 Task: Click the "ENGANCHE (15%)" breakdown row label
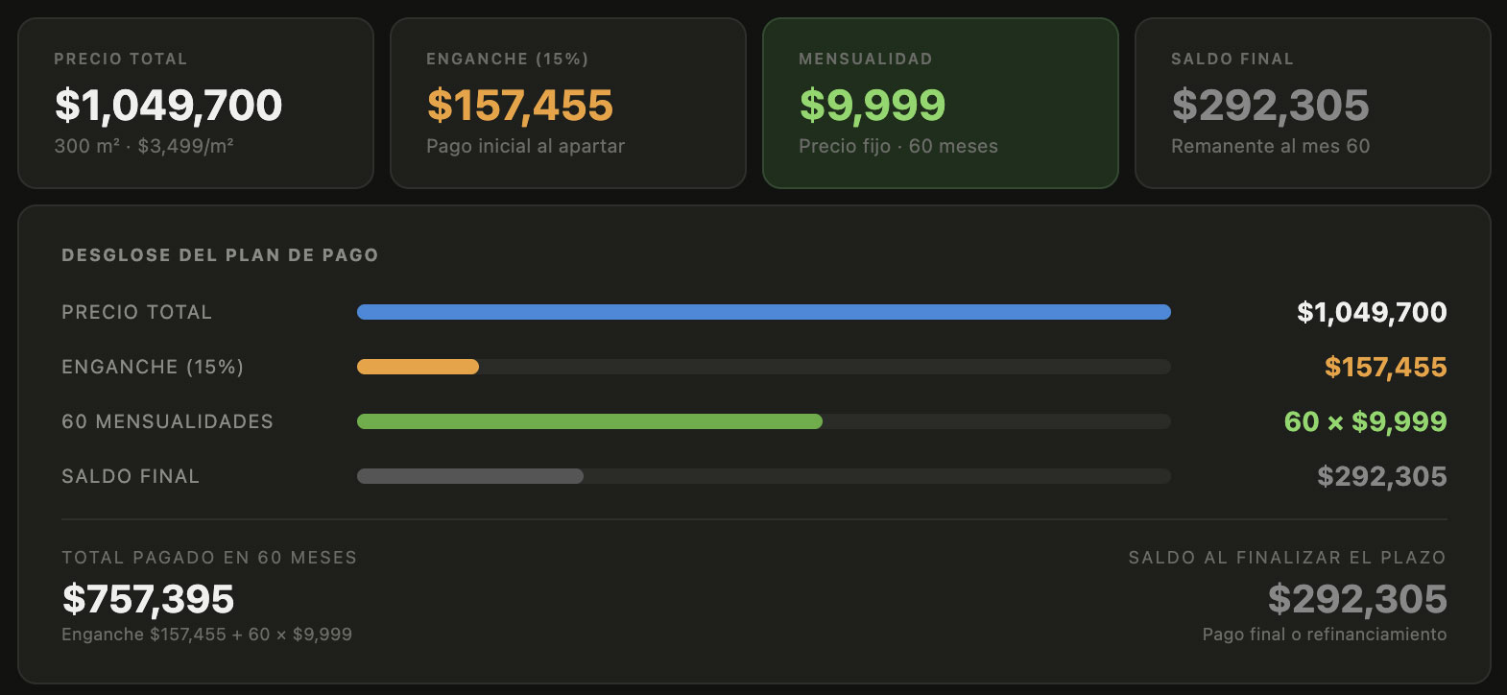click(x=152, y=367)
